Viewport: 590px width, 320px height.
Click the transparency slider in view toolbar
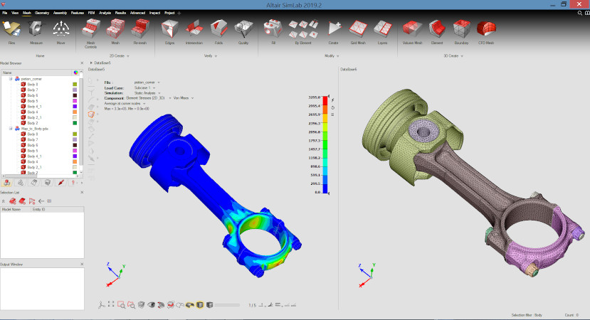(x=227, y=305)
